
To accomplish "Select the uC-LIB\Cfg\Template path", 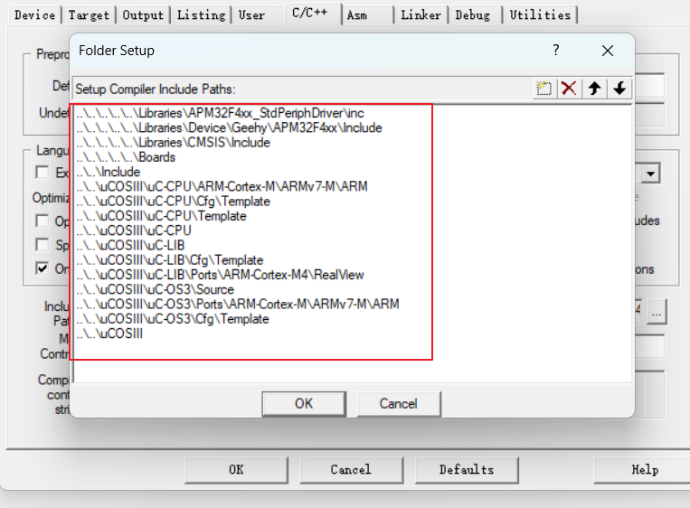I will (169, 260).
